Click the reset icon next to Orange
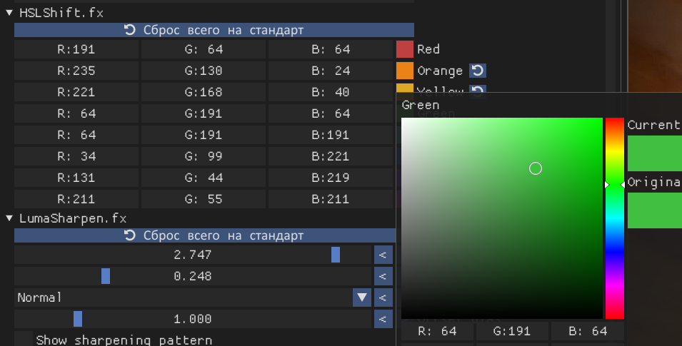This screenshot has width=682, height=346. click(x=478, y=71)
